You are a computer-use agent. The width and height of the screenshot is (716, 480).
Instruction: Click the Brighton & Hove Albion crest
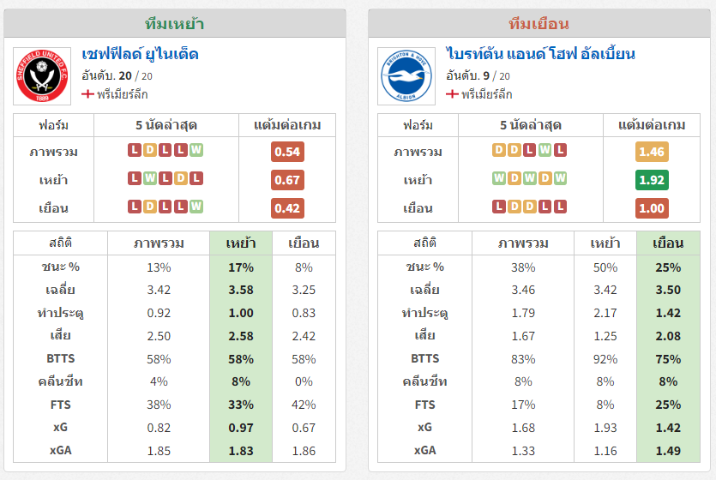point(406,76)
